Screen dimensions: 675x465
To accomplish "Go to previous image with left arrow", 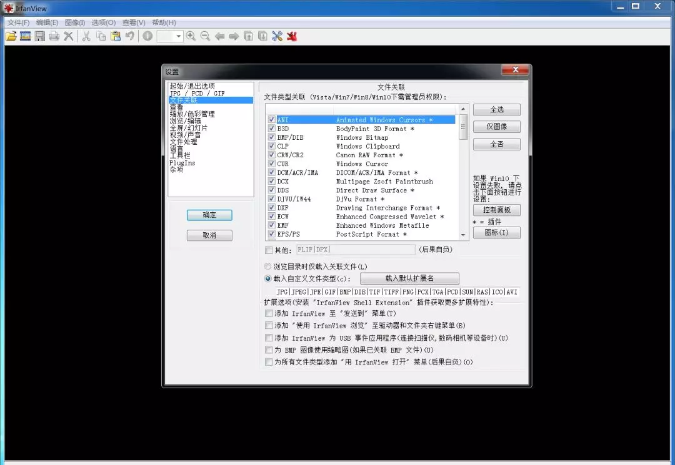I will [219, 37].
